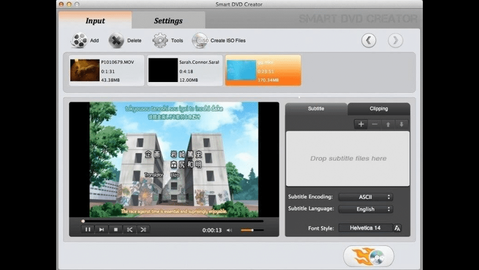Click the Drop subtitle files here area
This screenshot has height=270, width=479.
pos(348,159)
